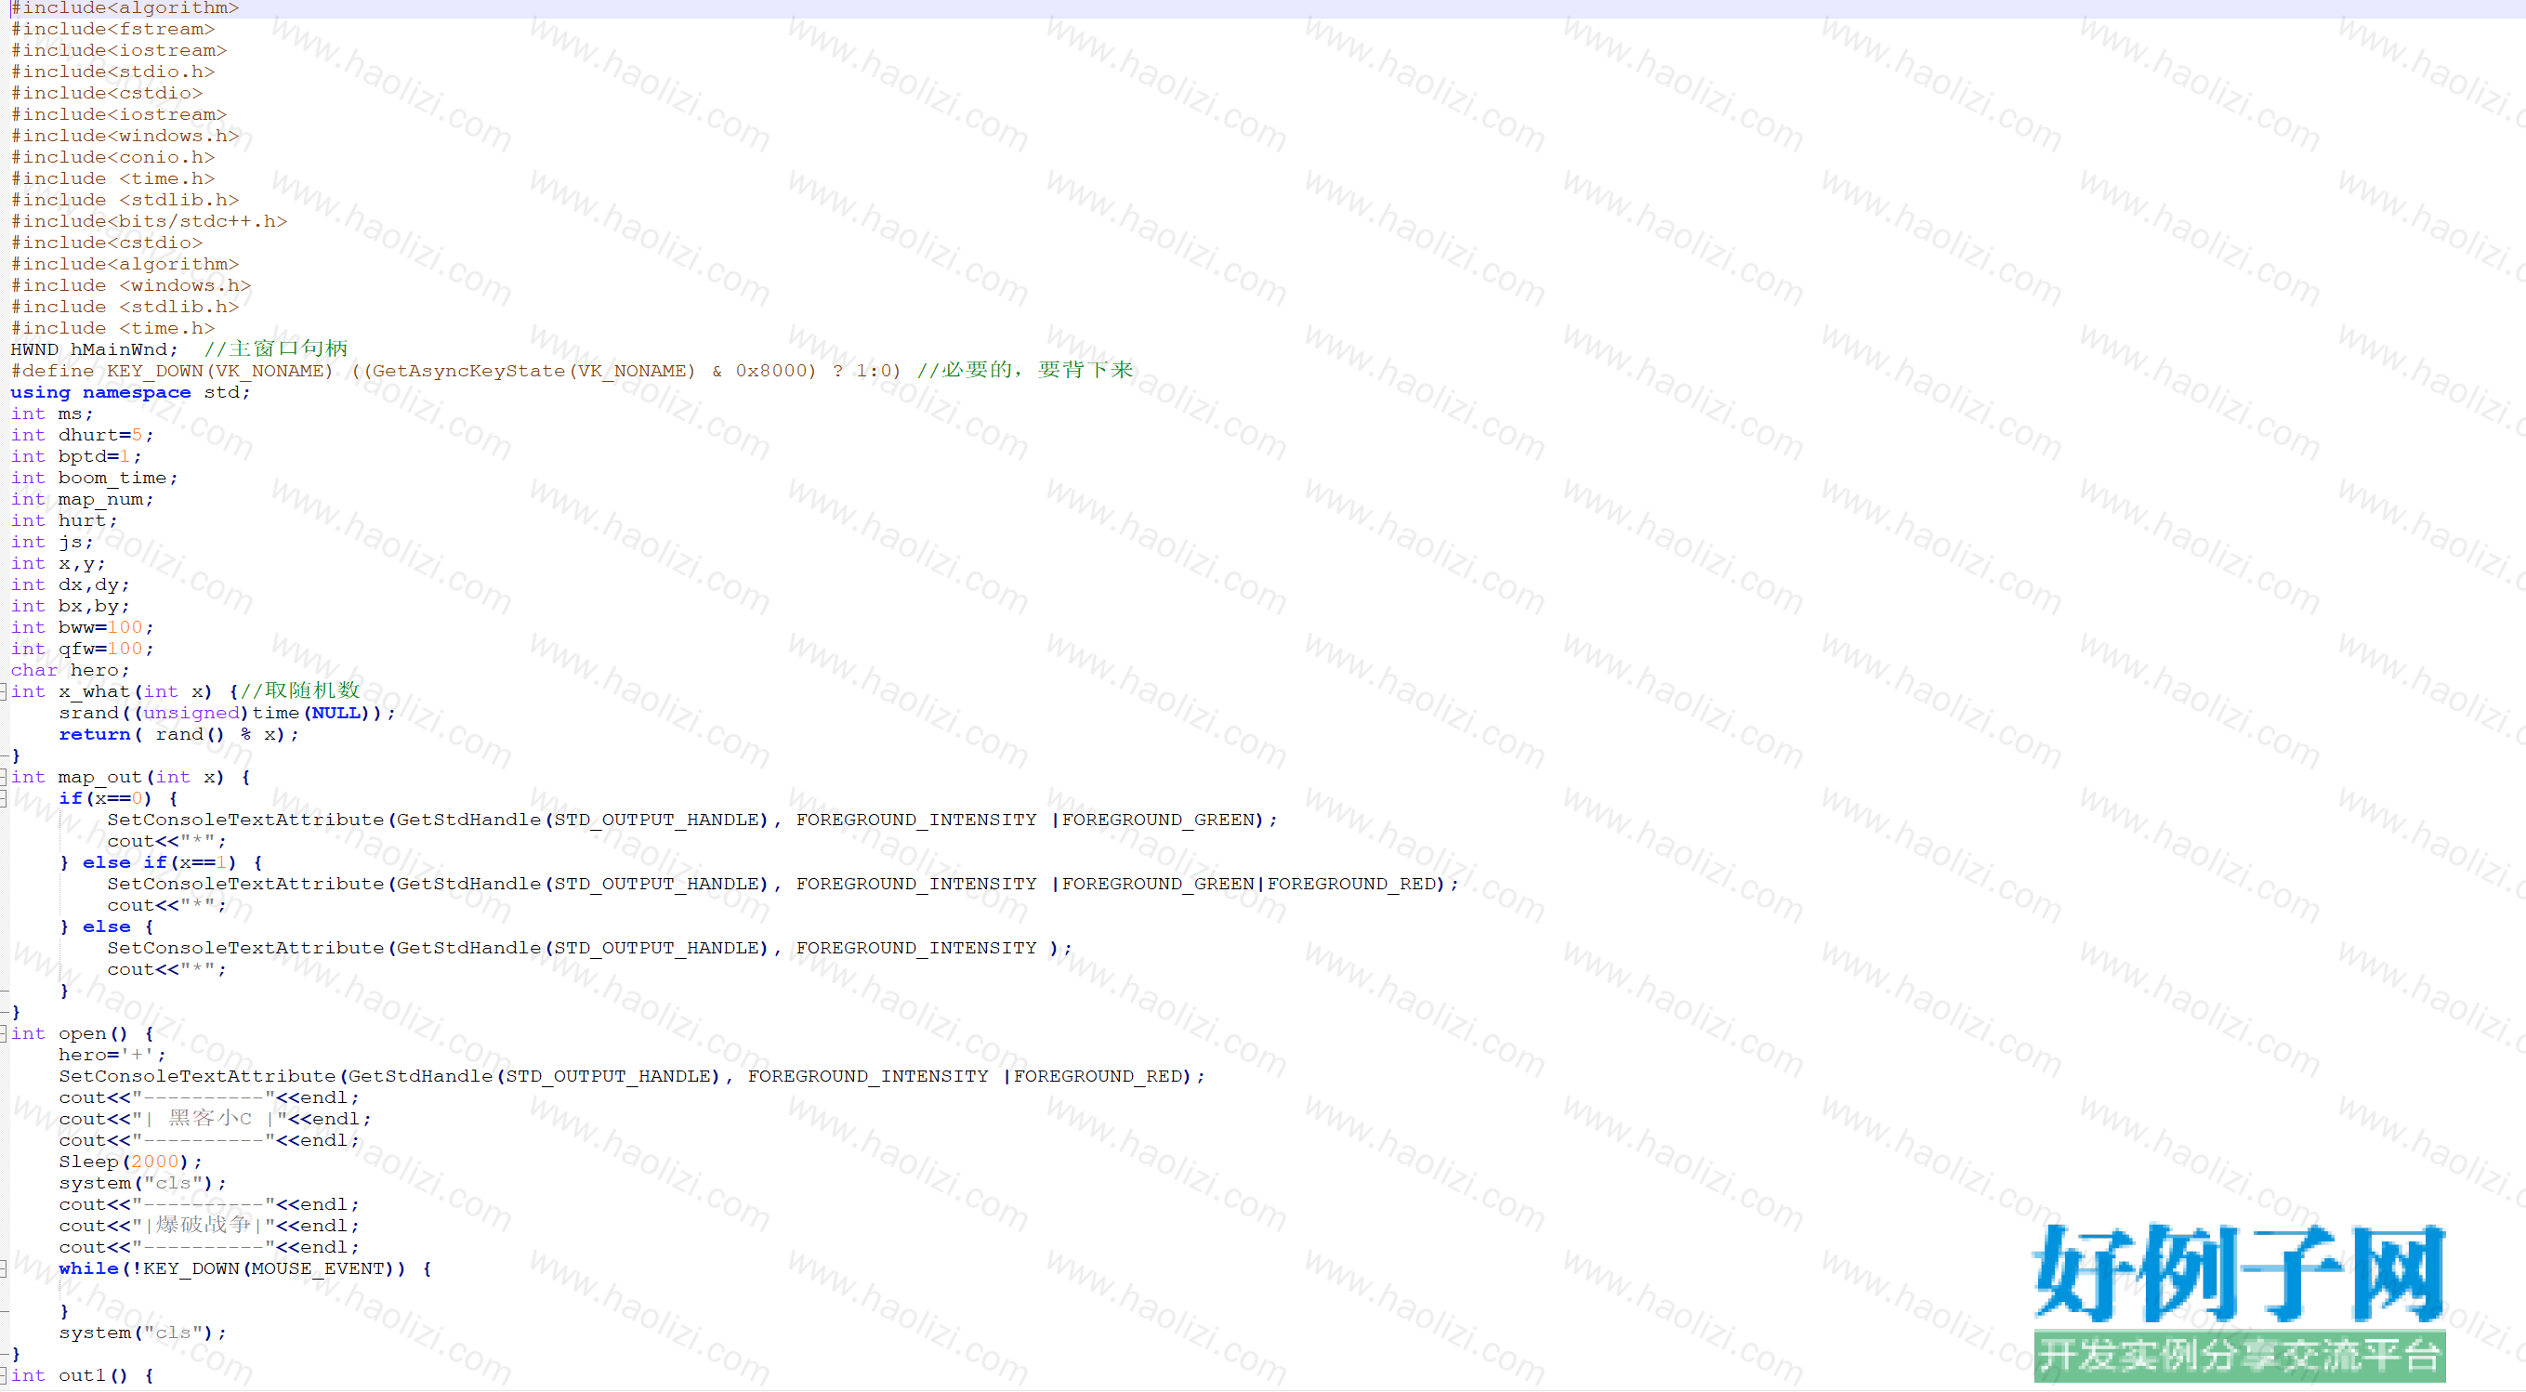2526x1392 pixels.
Task: Click the line '#include<bits/stdc++.h>'
Action: click(x=149, y=221)
